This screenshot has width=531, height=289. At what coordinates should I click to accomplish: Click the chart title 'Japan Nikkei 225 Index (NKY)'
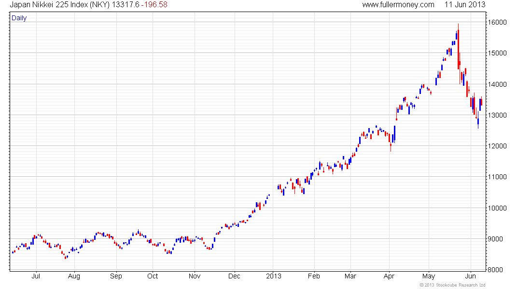pos(59,5)
